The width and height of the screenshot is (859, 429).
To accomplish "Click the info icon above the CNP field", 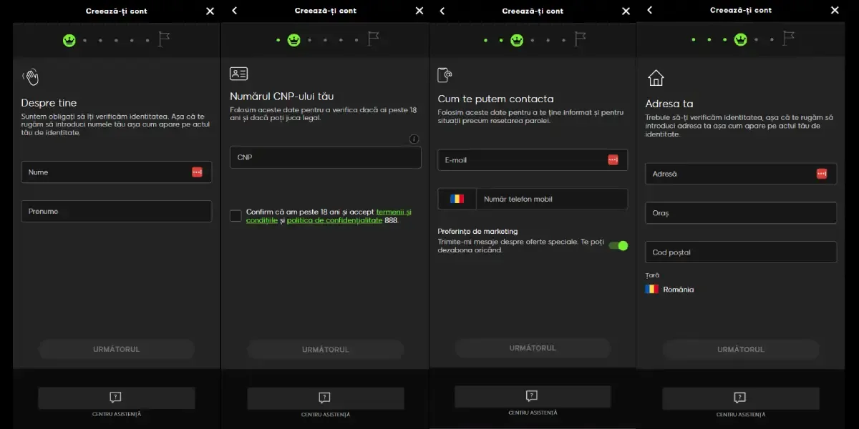I will click(x=414, y=139).
